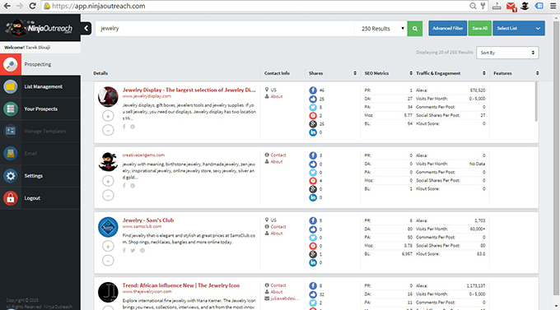
Task: Click the Logout padlock icon
Action: (11, 198)
